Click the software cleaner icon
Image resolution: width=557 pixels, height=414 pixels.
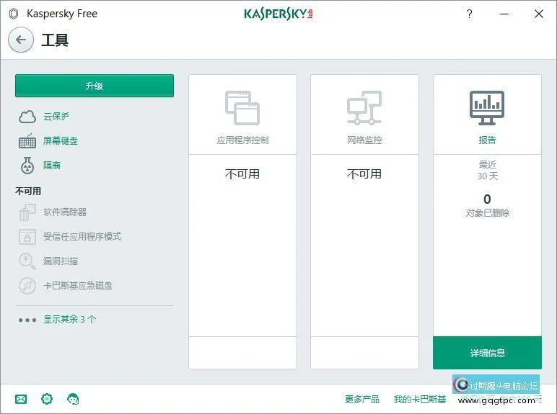click(x=27, y=212)
